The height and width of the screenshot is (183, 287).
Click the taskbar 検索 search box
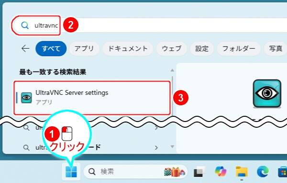click(x=135, y=172)
